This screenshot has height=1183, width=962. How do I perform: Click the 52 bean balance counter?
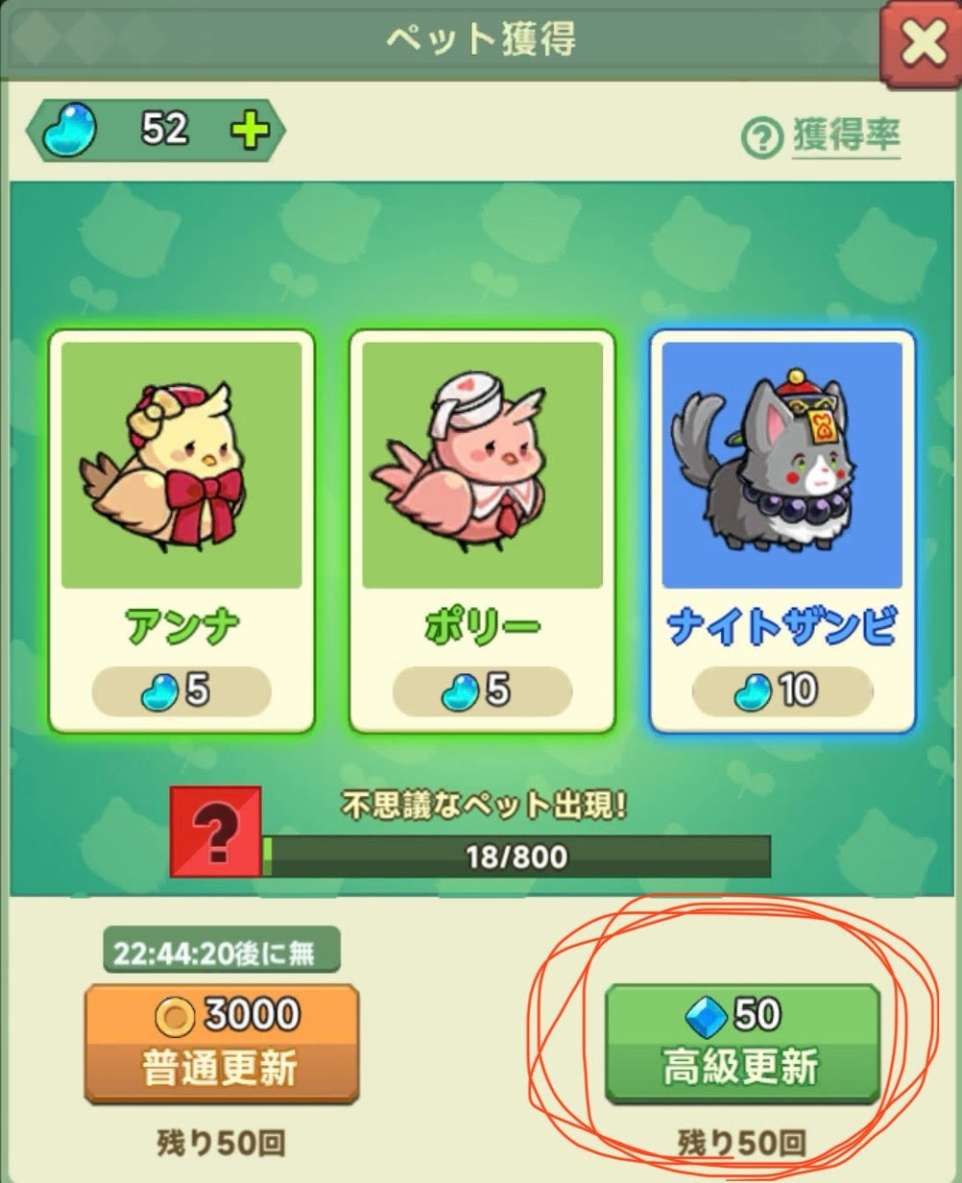coord(165,128)
